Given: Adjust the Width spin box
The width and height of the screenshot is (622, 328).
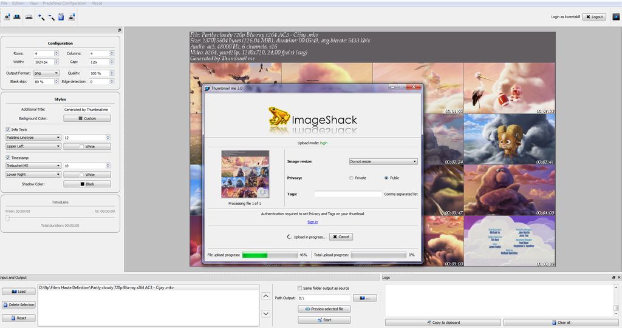Looking at the screenshot, I should pos(46,62).
